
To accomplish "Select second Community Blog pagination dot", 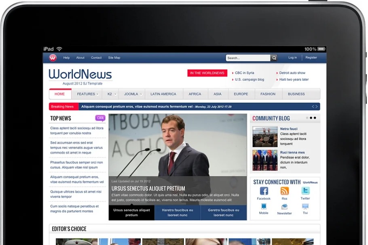I will pos(311,118).
